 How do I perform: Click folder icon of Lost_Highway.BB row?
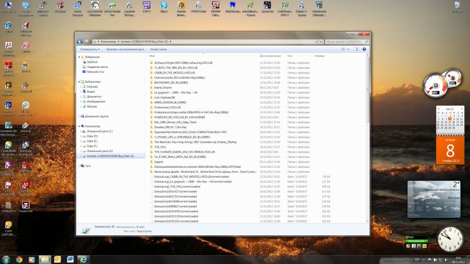[x=152, y=97]
